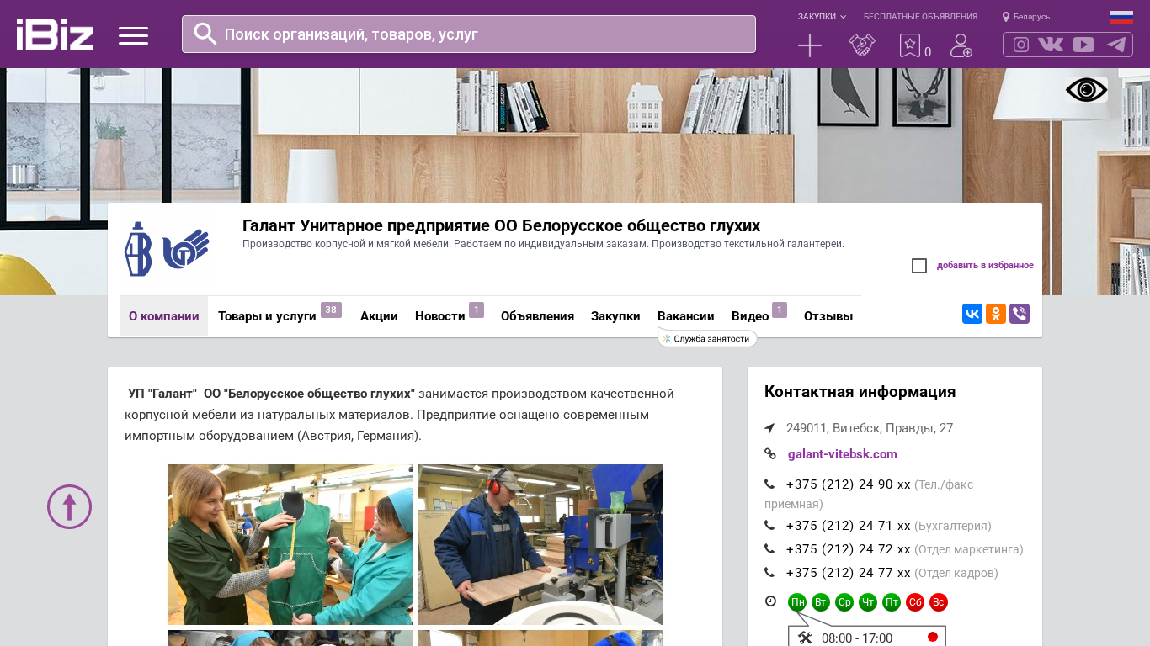Viewport: 1150px width, 646px height.
Task: Select Thursday (Чт) schedule day
Action: [868, 602]
